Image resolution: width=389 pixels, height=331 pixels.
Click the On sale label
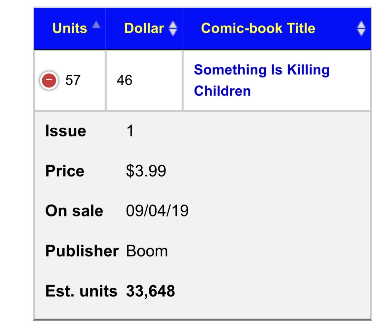tap(74, 211)
